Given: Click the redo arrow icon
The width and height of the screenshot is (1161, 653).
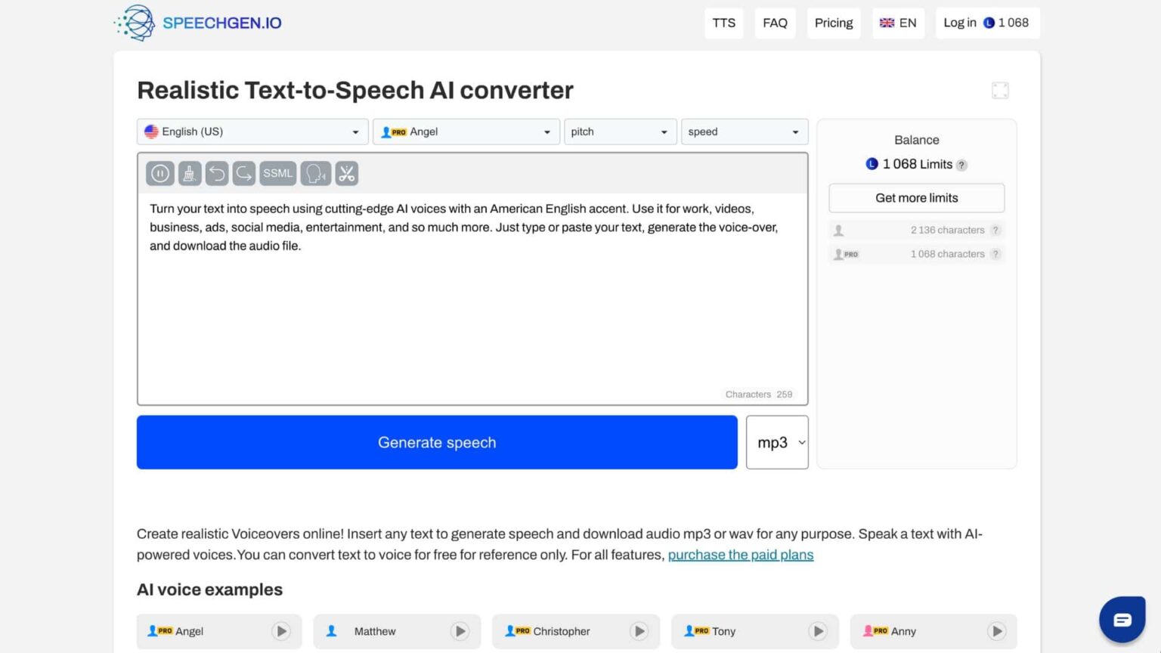Looking at the screenshot, I should pos(243,173).
